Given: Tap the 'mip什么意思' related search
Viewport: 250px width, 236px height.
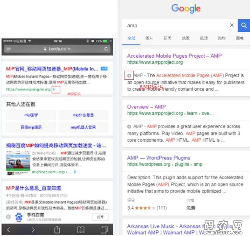Looking at the screenshot, I should click(83, 115).
